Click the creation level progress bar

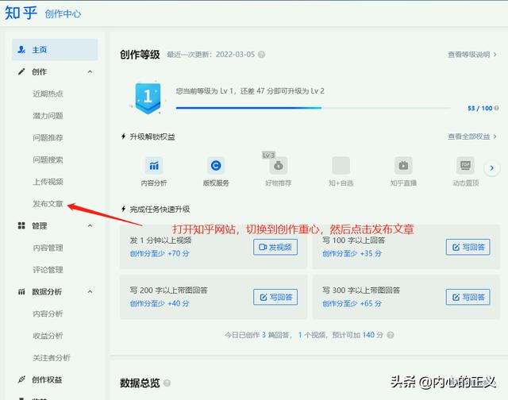point(313,108)
